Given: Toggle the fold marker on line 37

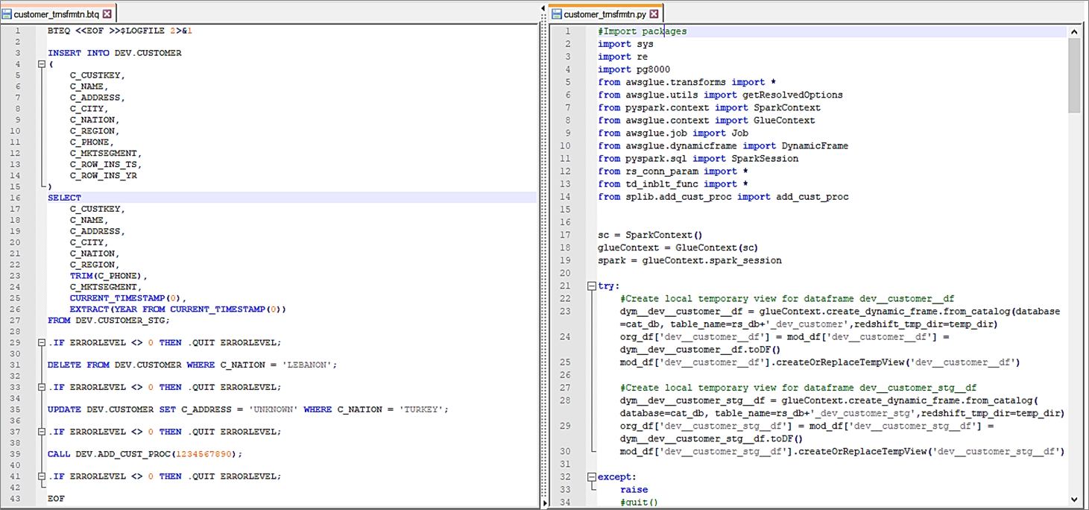Looking at the screenshot, I should [x=41, y=432].
